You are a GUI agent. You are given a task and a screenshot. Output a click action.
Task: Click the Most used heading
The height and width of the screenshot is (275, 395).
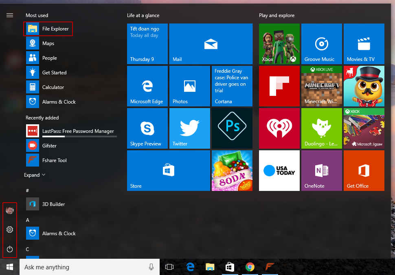click(x=37, y=15)
